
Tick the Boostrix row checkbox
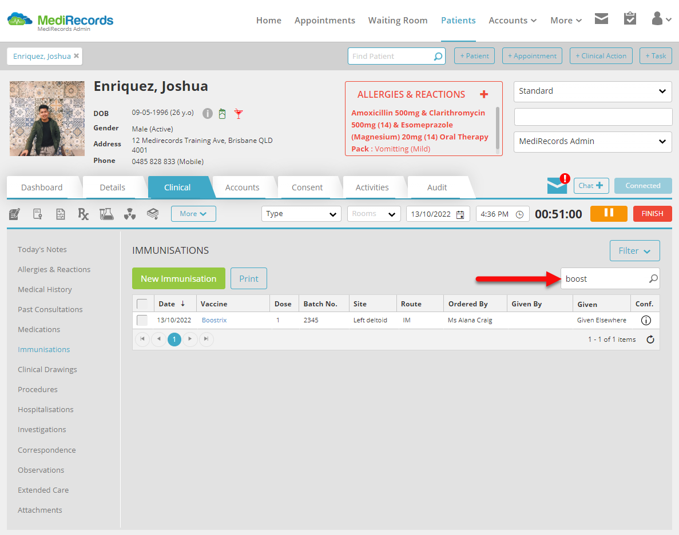142,320
